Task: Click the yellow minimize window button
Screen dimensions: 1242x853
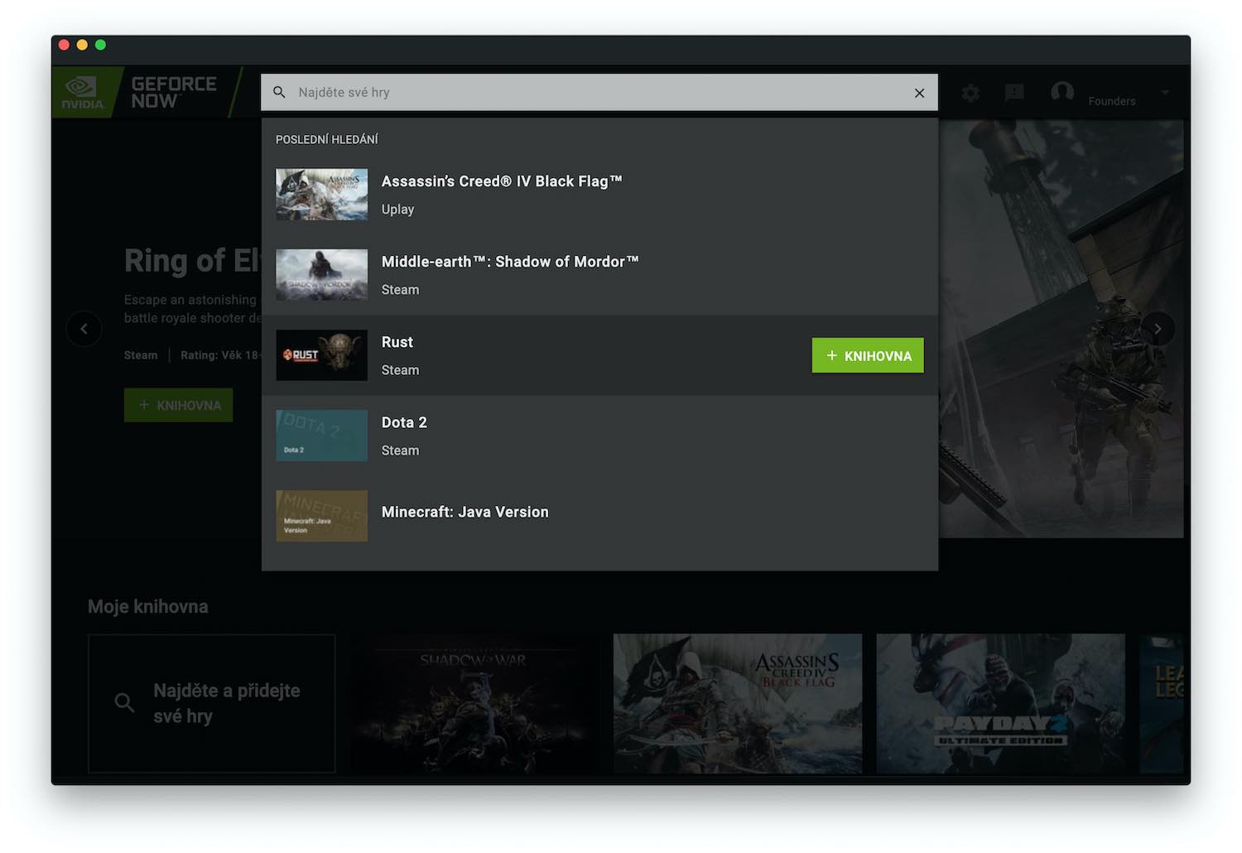Action: point(82,45)
